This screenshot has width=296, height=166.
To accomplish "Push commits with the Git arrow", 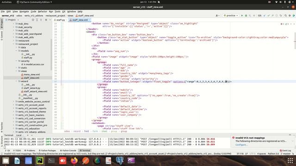I will [272, 16].
